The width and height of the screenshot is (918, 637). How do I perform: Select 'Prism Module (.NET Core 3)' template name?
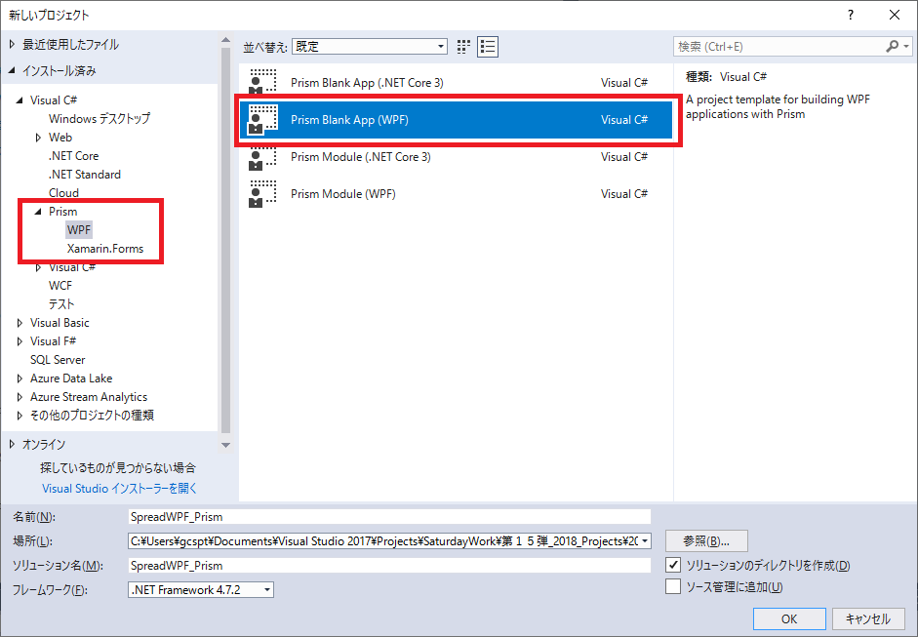tap(361, 157)
